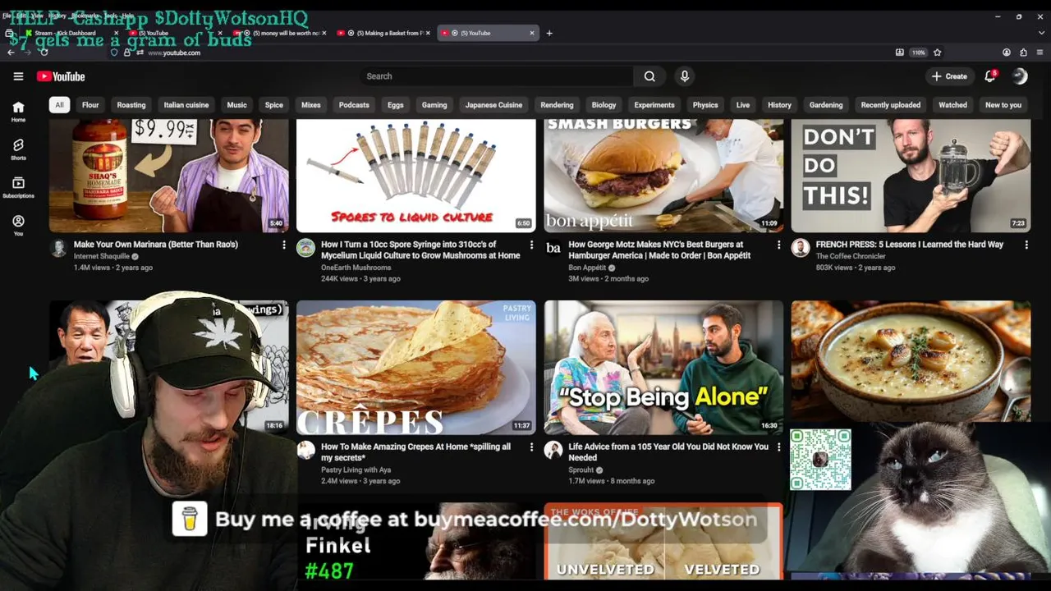The height and width of the screenshot is (591, 1051).
Task: Open the Stop Being Alone video thumbnail
Action: [x=663, y=368]
